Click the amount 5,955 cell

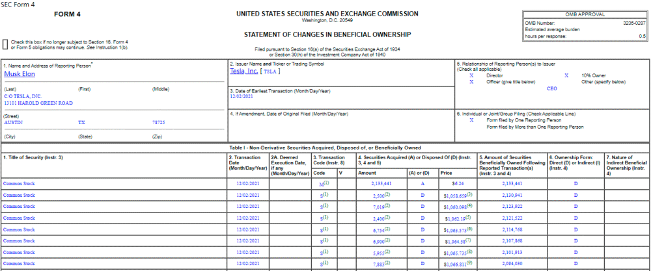click(380, 252)
